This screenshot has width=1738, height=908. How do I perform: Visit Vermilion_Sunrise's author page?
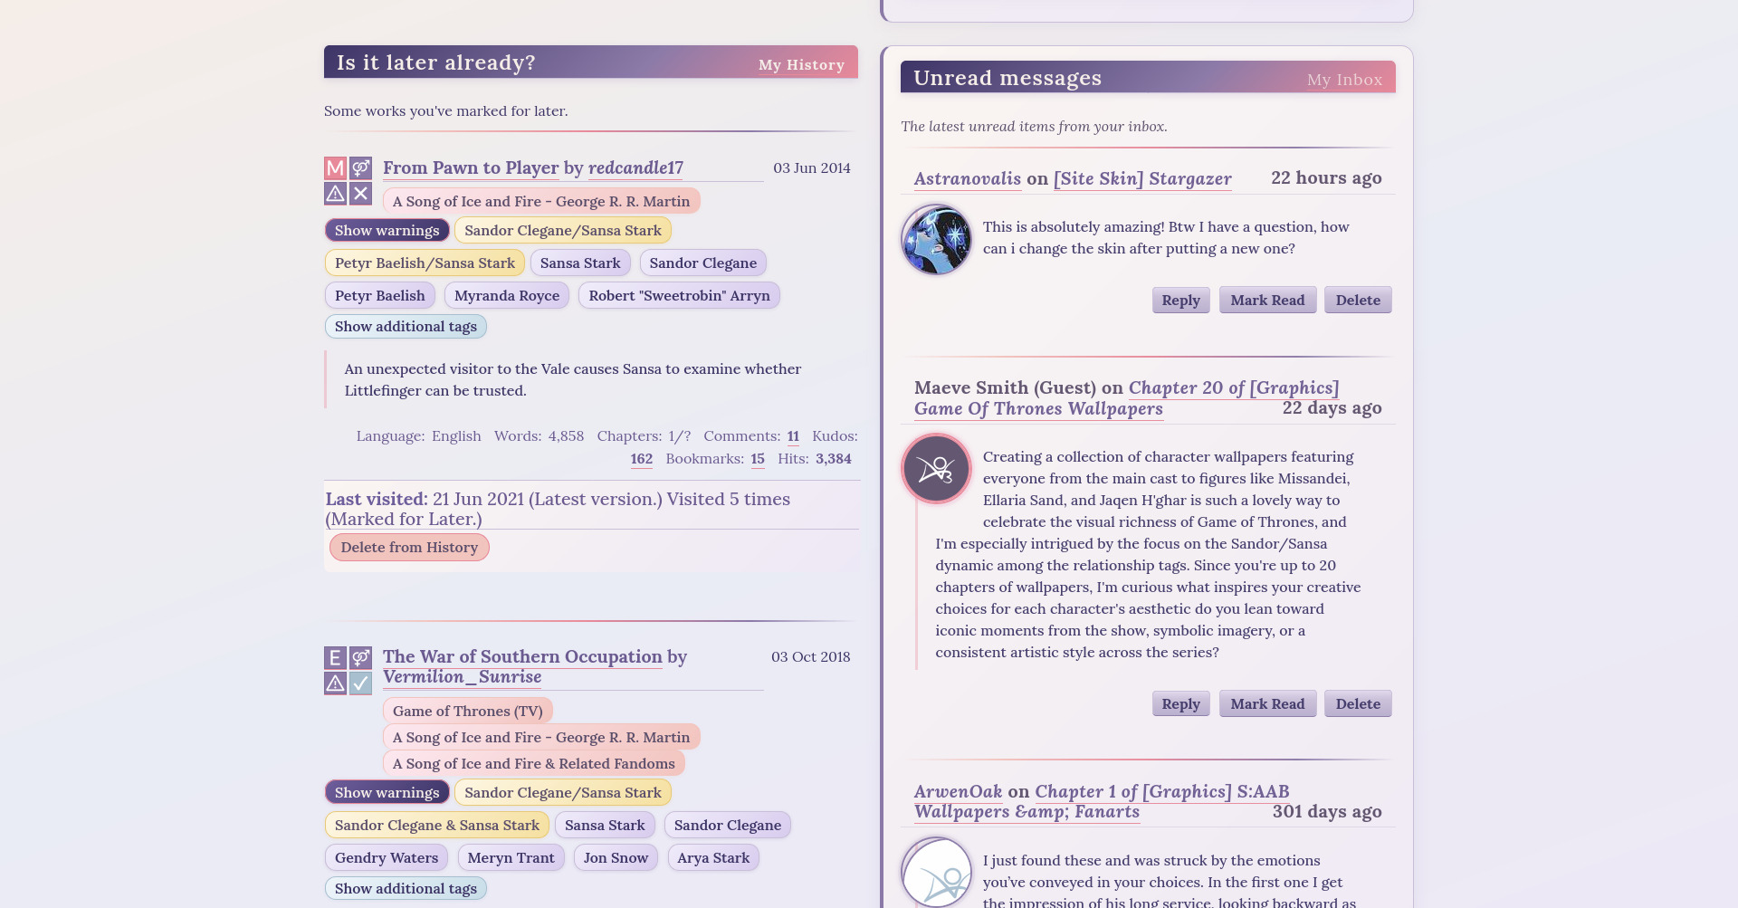pos(462,676)
